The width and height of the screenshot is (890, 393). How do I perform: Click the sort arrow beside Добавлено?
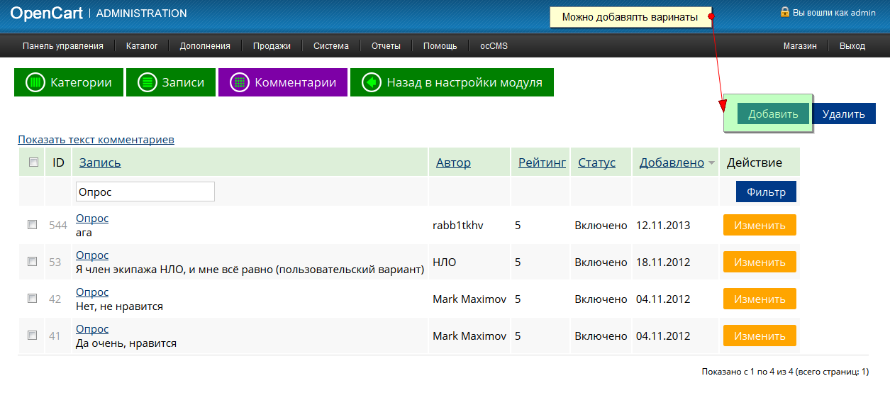711,163
